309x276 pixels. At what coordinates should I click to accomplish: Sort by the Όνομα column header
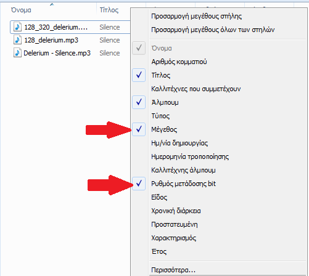(21, 10)
